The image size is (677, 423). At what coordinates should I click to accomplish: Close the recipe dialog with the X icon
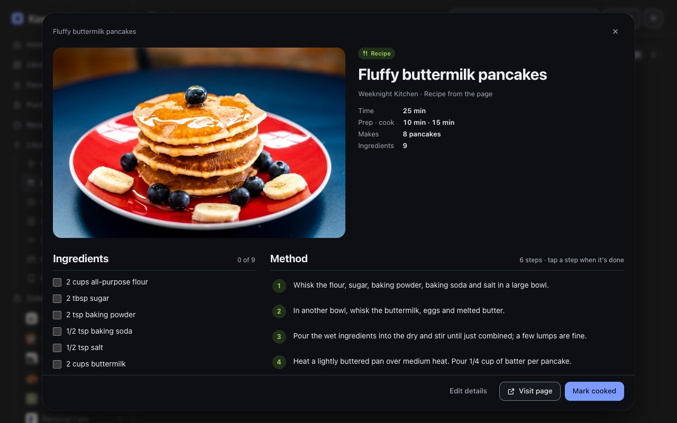tap(615, 32)
